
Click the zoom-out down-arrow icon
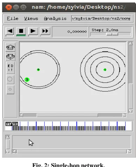(x=10, y=57)
